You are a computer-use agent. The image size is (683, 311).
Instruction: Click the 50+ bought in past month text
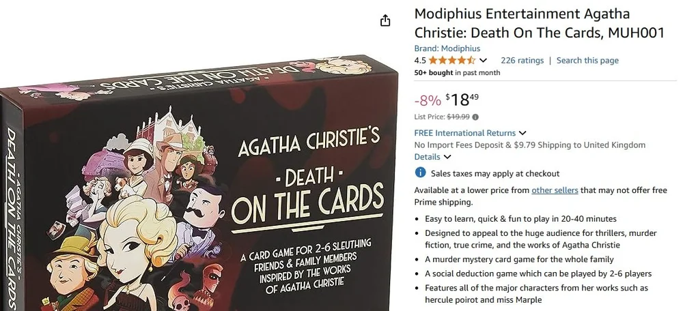457,73
